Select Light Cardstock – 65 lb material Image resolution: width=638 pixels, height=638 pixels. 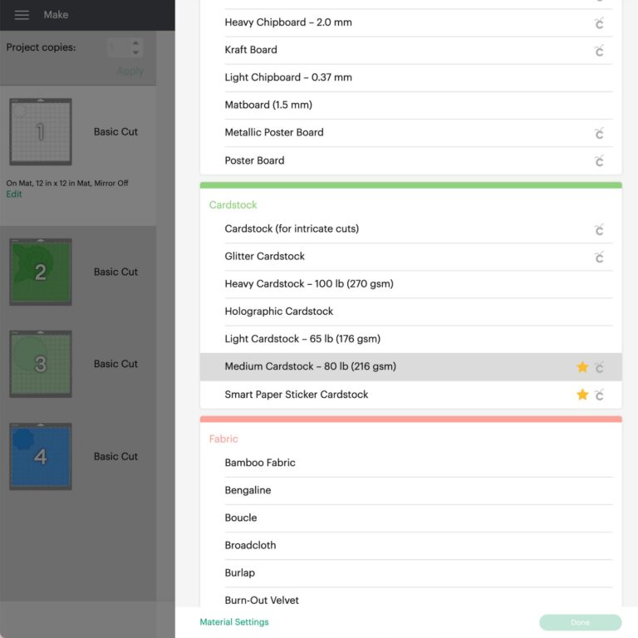click(302, 339)
